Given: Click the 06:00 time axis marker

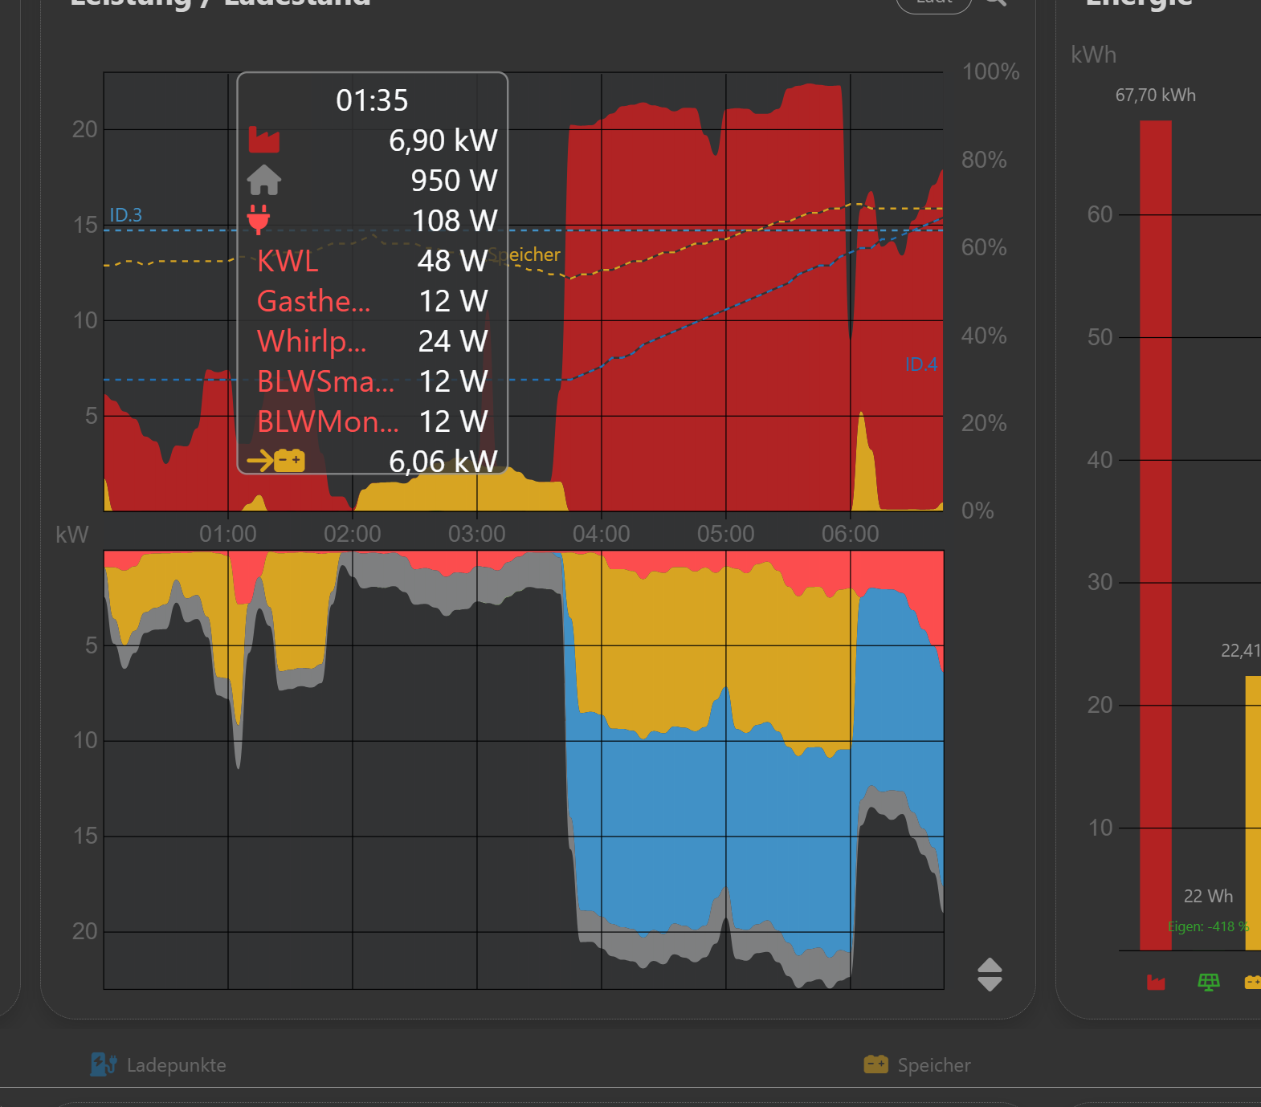Looking at the screenshot, I should click(x=850, y=534).
